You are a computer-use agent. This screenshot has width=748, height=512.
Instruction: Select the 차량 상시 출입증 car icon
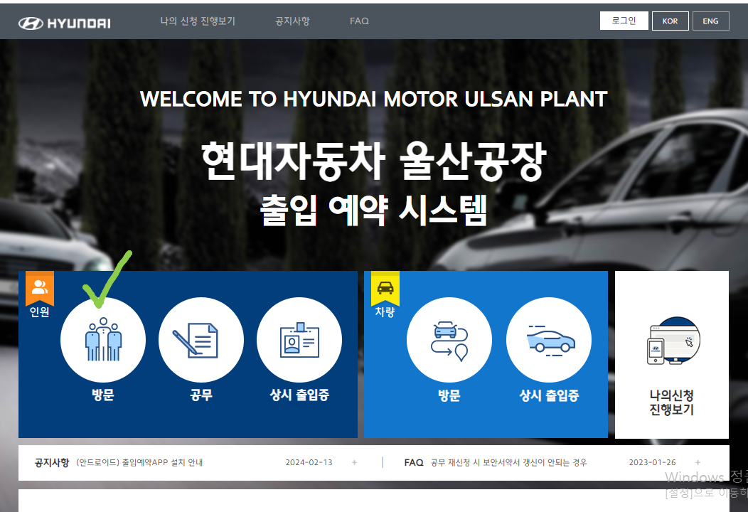click(549, 340)
